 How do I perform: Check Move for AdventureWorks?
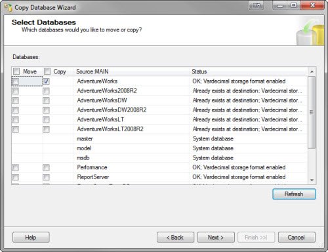[x=16, y=81]
